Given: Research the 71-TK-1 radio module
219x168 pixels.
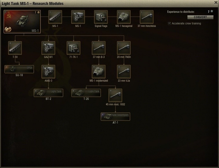Looking at the screenshot, I should (74, 48).
